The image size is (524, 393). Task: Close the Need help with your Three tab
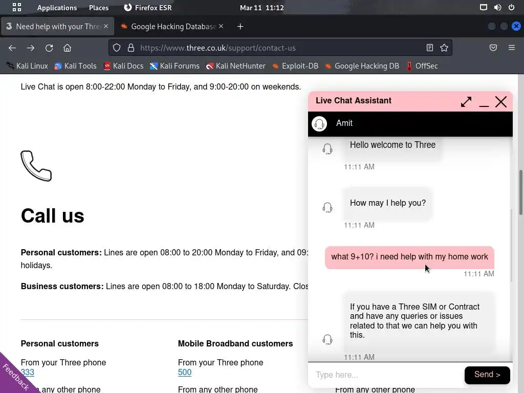[x=106, y=26]
